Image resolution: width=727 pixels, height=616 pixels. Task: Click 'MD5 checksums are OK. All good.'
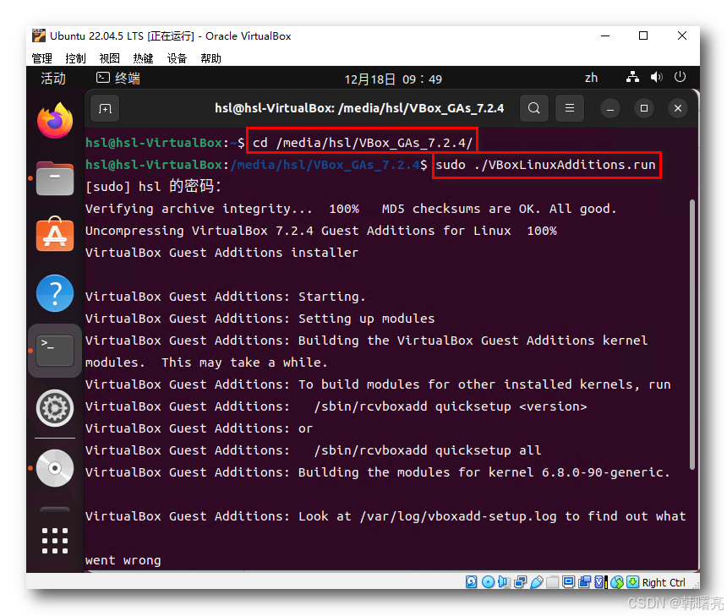pos(500,209)
